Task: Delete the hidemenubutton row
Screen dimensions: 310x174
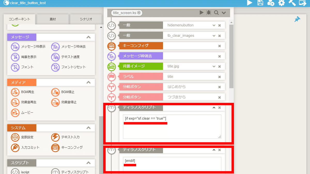Action: tap(220, 25)
